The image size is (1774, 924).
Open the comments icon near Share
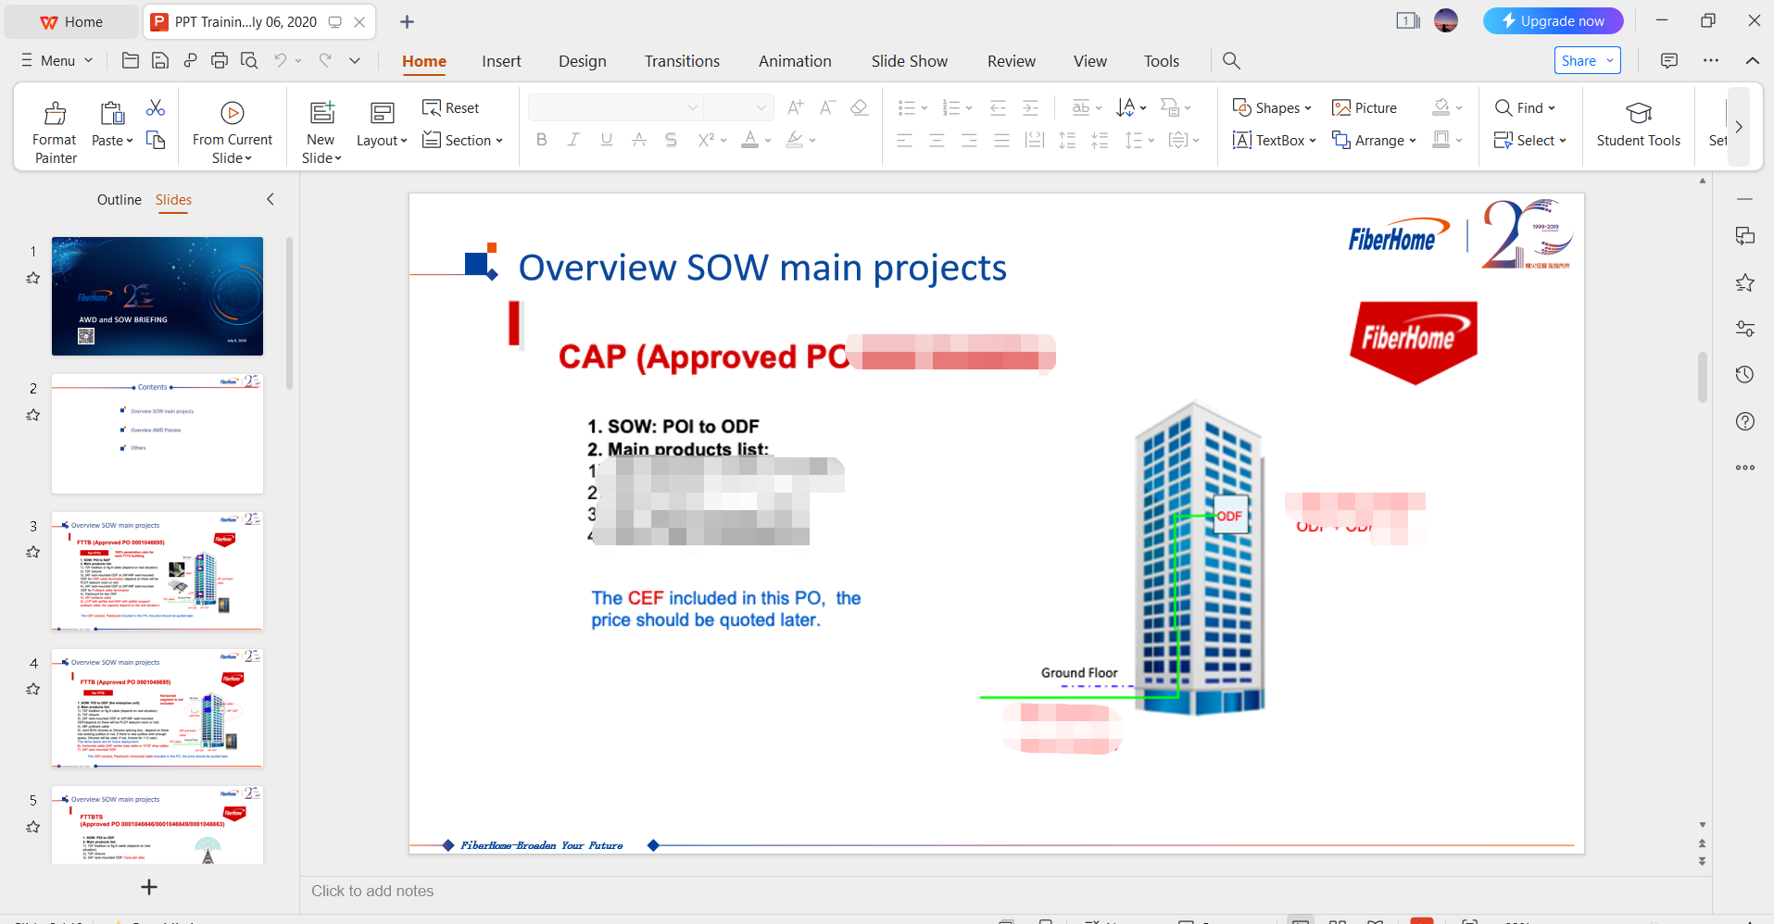point(1669,60)
